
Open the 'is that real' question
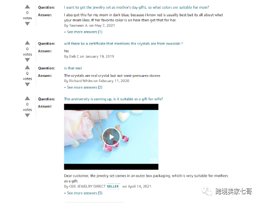73,68
